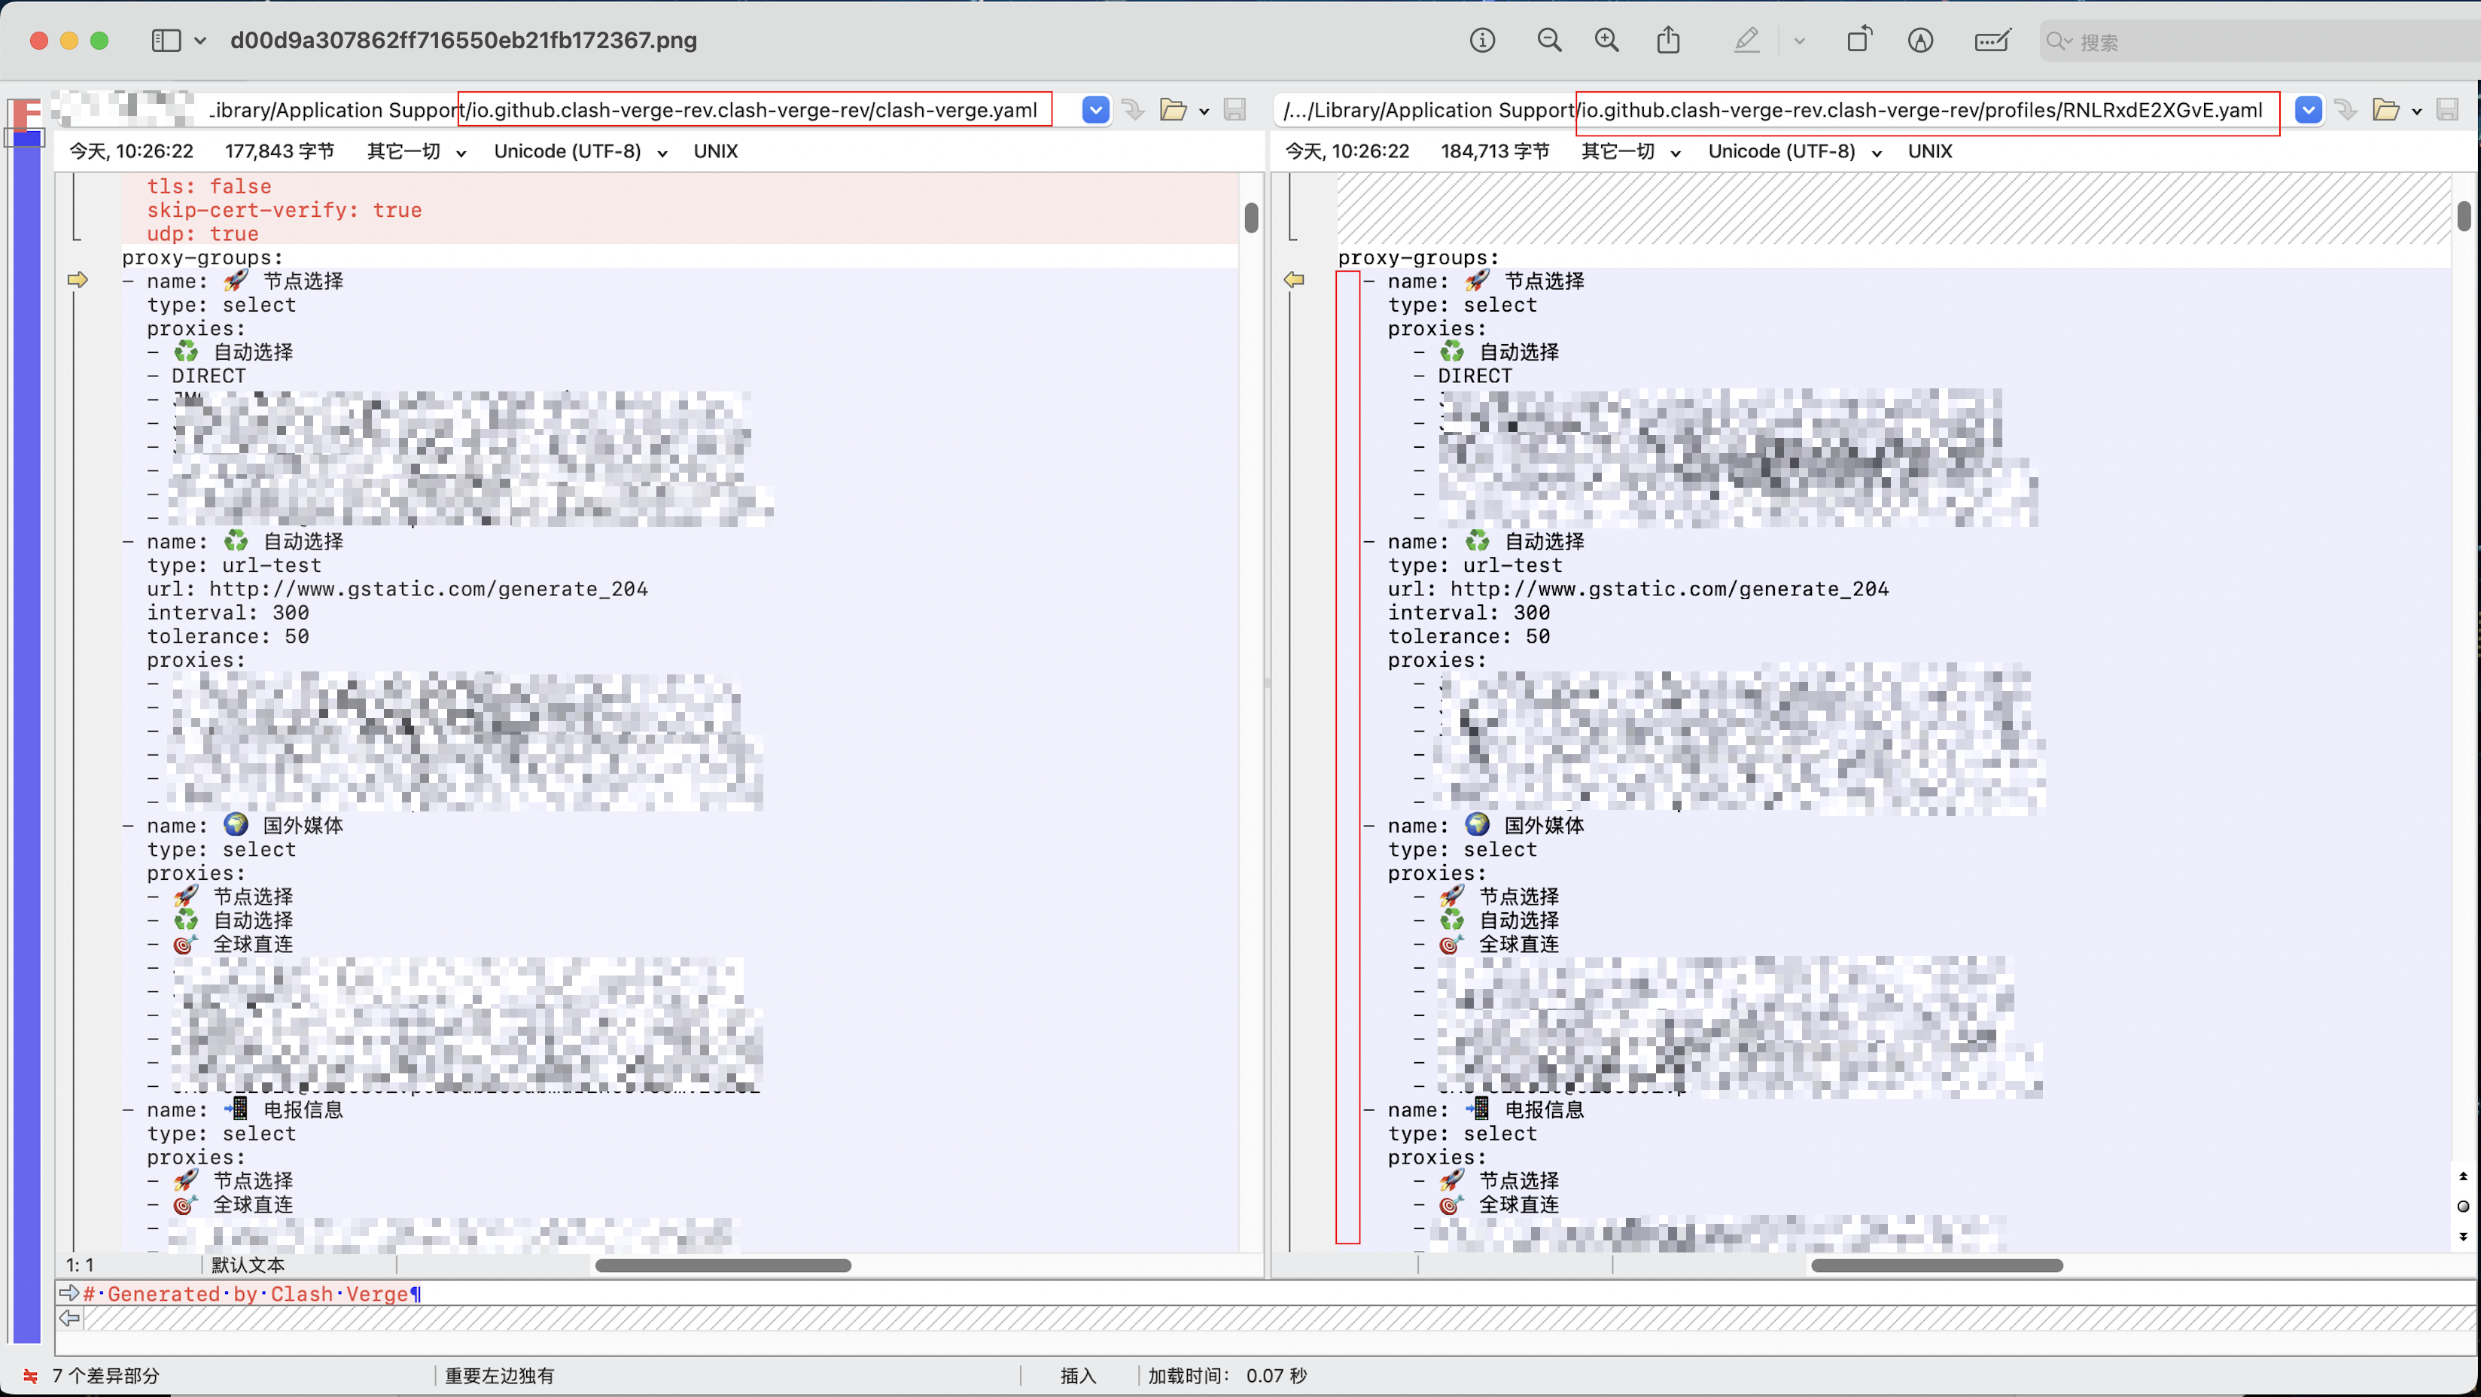Expand the right file path history dropdown
This screenshot has width=2481, height=1397.
tap(2308, 110)
